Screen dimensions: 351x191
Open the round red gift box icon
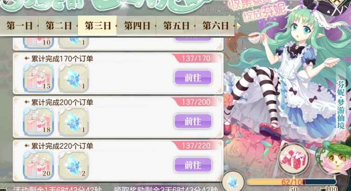294,159
